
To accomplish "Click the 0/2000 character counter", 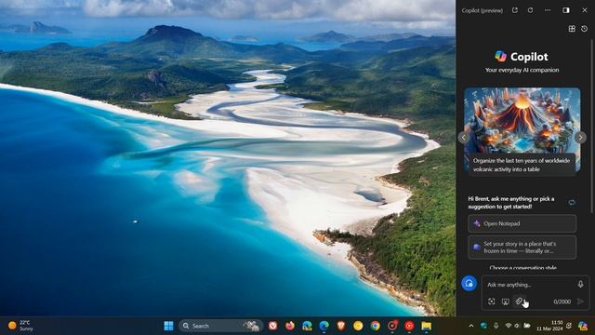I will click(x=562, y=301).
